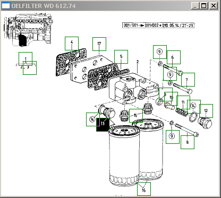Screen dimensions: 221x198
Task: Click the part 17 plate callout box
Action: click(x=99, y=44)
